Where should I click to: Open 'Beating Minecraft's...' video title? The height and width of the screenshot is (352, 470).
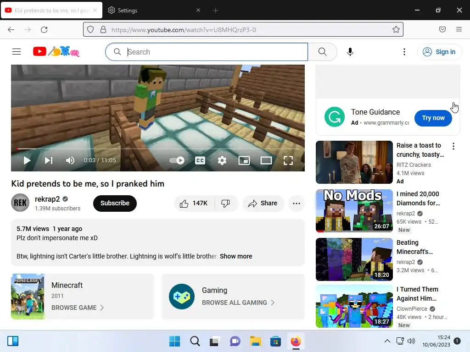click(x=414, y=247)
